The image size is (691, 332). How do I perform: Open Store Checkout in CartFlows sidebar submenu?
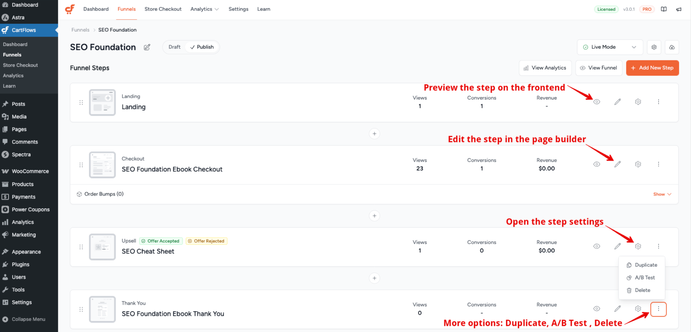(x=21, y=65)
